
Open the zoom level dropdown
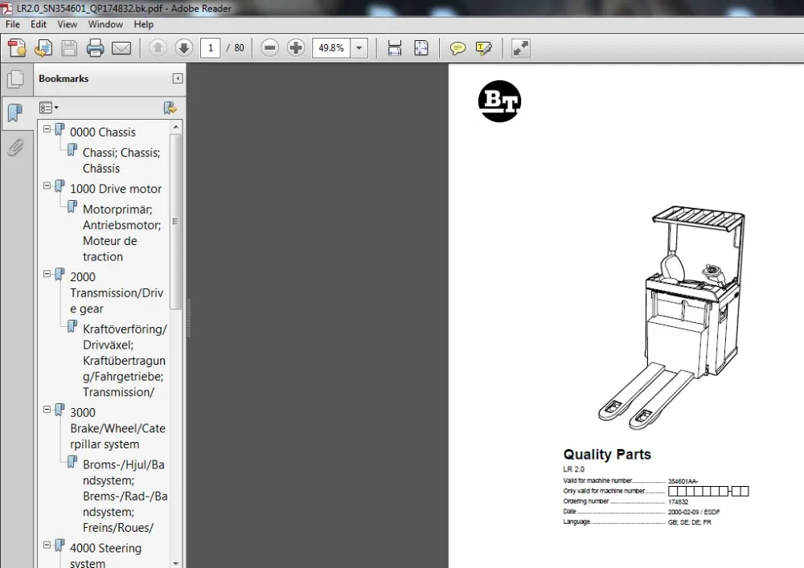[359, 48]
